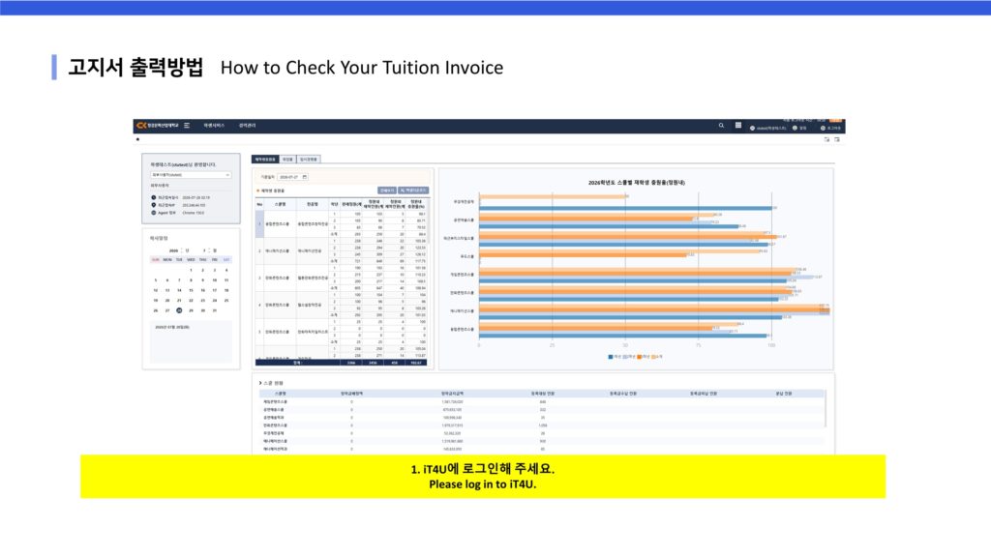Click the first blue button above enrollment table
This screenshot has width=991, height=557.
coord(387,191)
